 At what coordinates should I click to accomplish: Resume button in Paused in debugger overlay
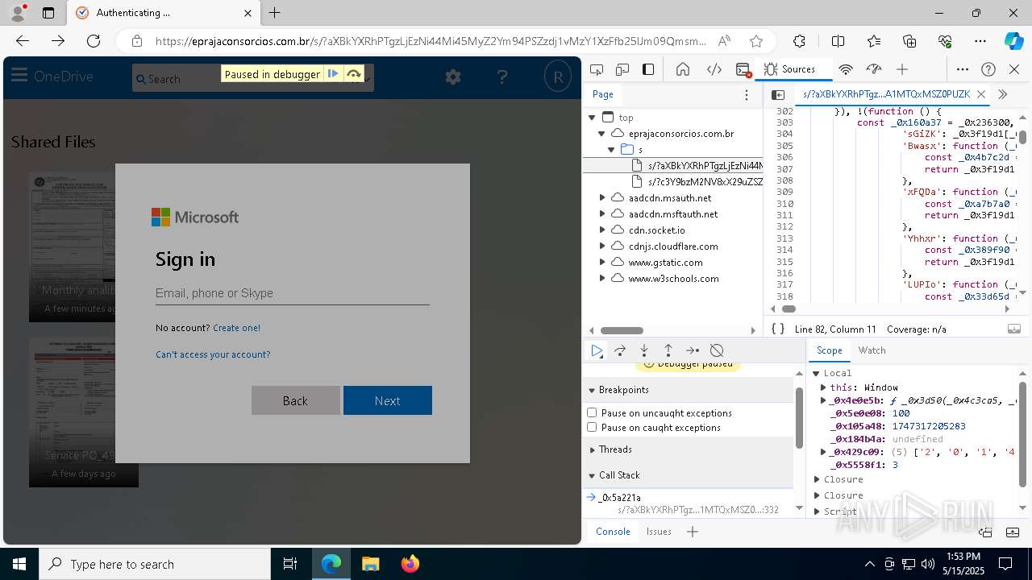[333, 74]
